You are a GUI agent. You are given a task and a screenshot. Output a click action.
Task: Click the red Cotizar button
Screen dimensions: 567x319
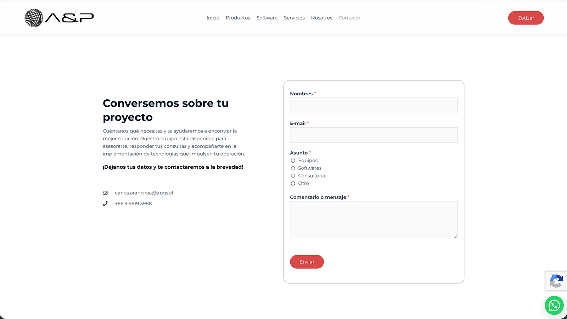click(526, 18)
